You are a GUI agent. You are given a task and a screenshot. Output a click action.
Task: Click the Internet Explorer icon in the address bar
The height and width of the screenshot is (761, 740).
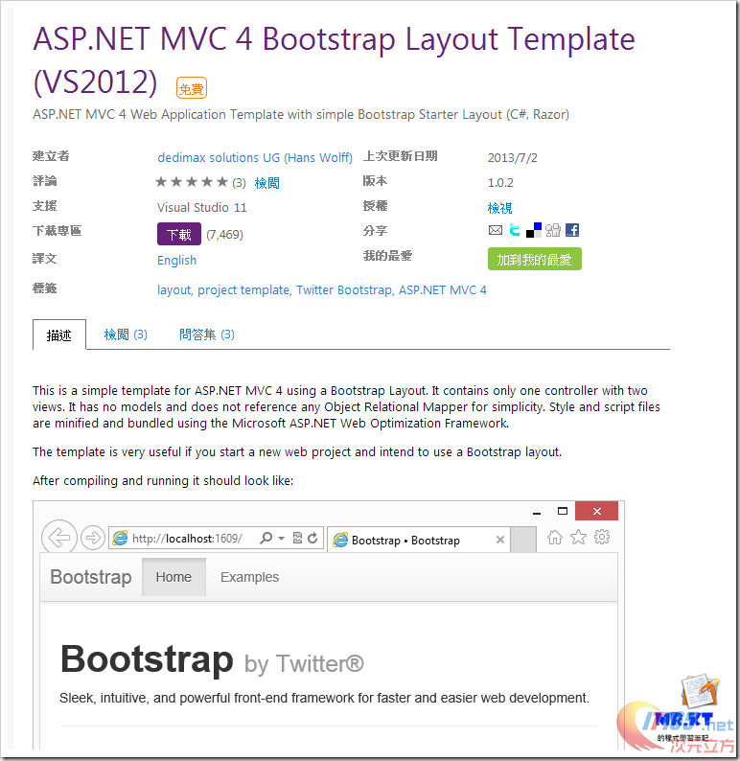pos(120,538)
